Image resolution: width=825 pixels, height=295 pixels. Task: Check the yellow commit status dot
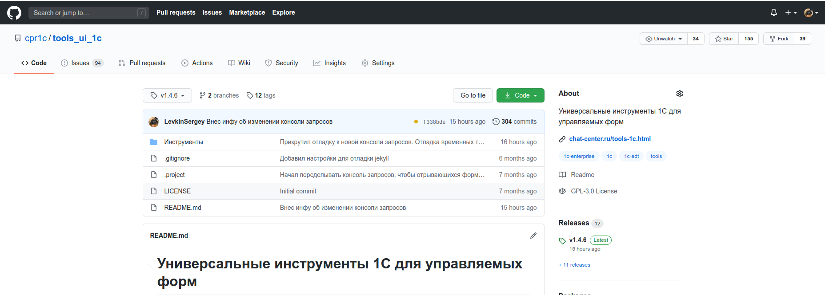[x=416, y=122]
